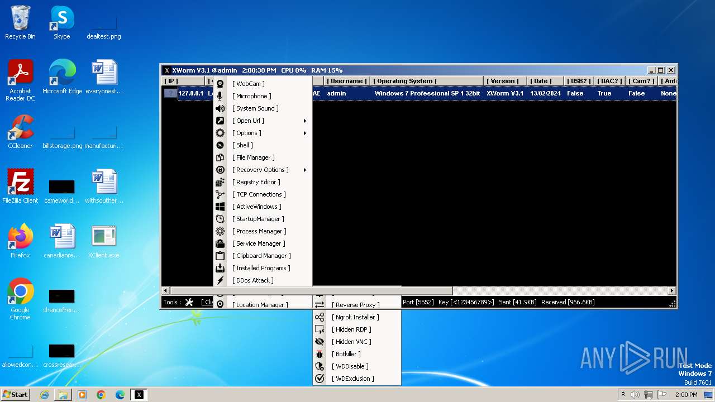Expand the Recovery Options submenu arrow
The width and height of the screenshot is (715, 402).
click(x=305, y=170)
